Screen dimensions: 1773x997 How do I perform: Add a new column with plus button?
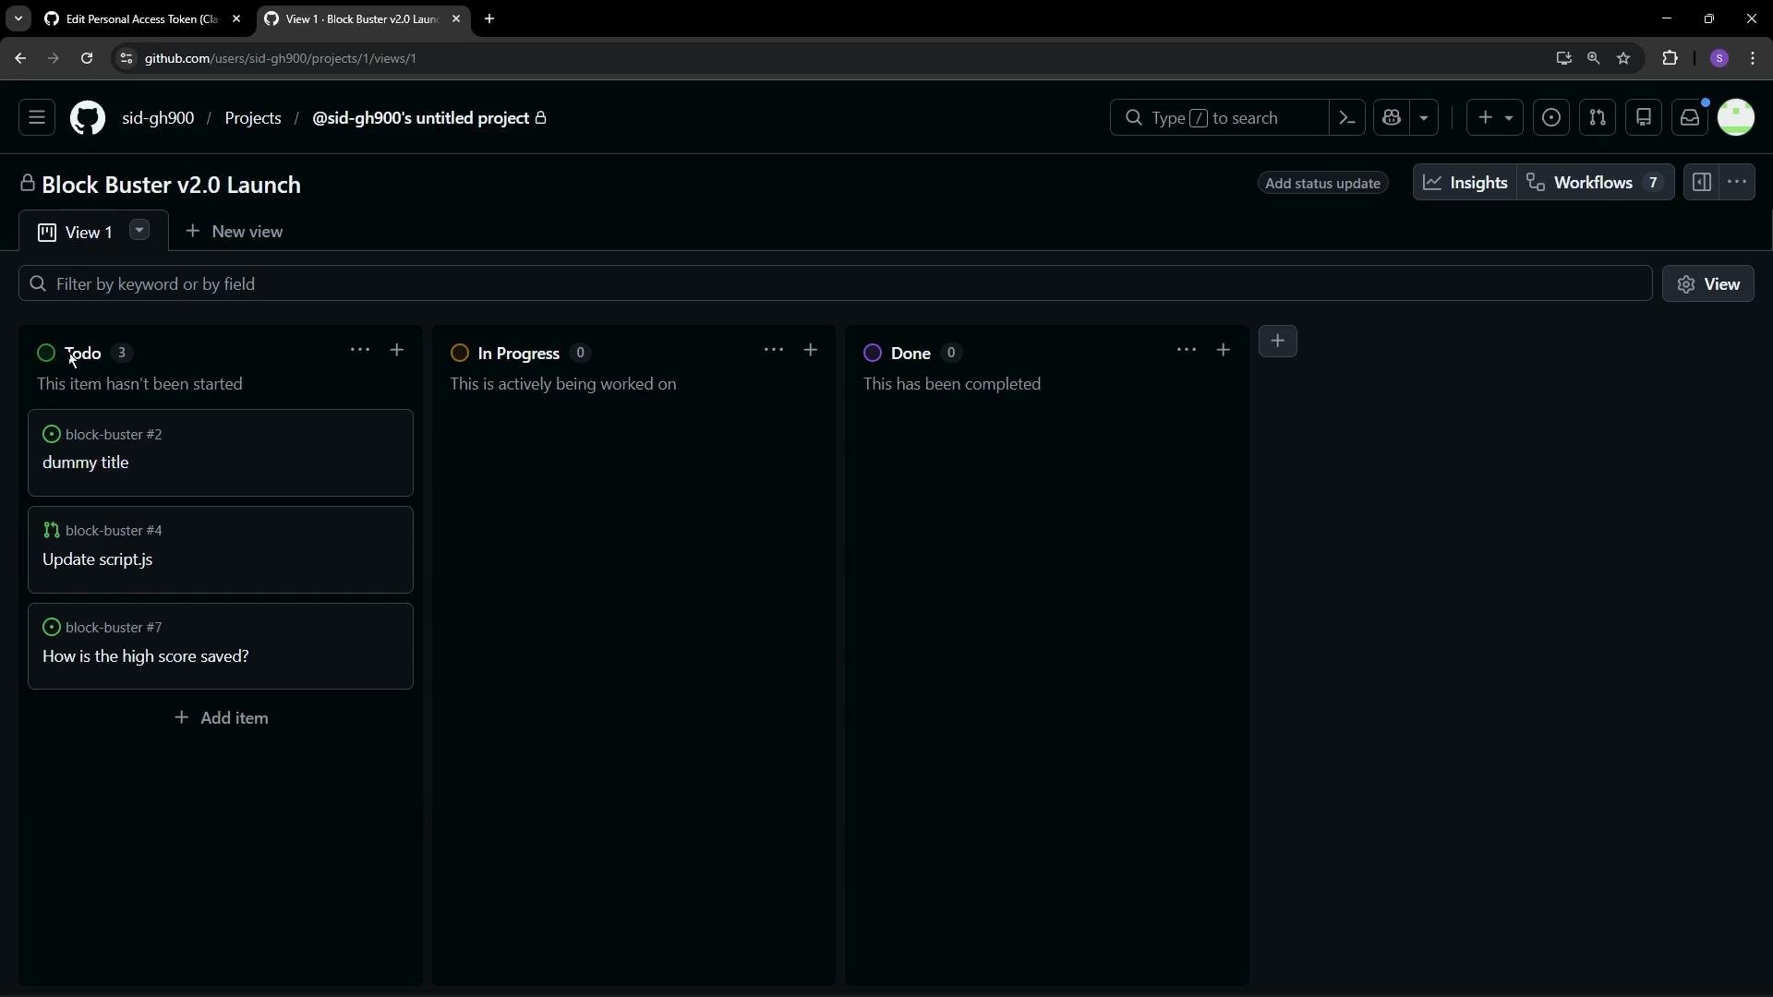click(x=1278, y=342)
